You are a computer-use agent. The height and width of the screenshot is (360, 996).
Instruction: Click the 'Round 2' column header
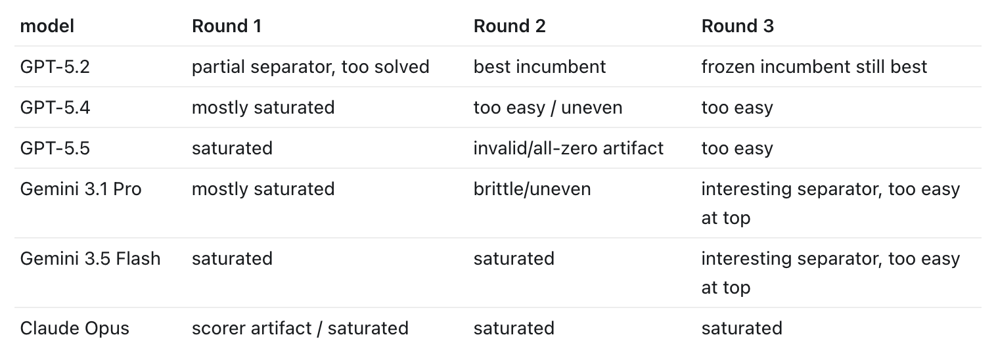point(510,26)
